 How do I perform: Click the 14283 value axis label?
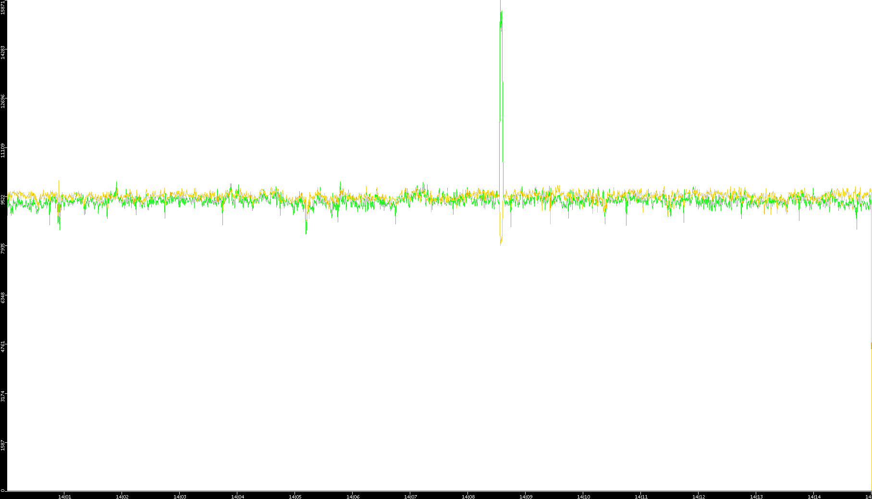pyautogui.click(x=3, y=52)
